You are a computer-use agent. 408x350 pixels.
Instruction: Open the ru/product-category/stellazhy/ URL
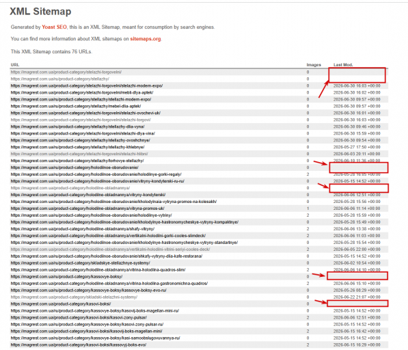point(60,79)
